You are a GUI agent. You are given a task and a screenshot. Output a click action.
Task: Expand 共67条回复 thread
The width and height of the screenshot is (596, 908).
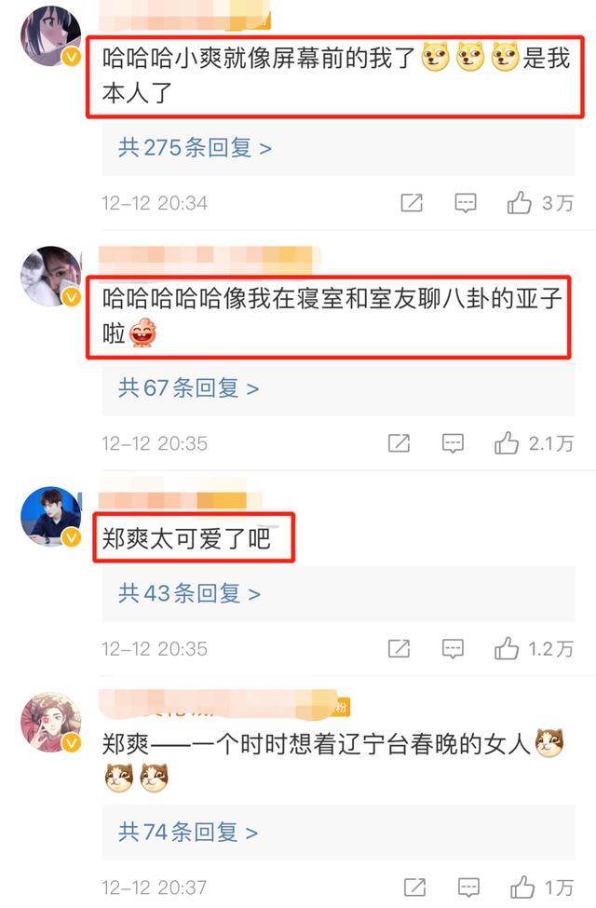(188, 388)
